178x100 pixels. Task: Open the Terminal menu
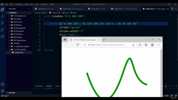coord(44,4)
